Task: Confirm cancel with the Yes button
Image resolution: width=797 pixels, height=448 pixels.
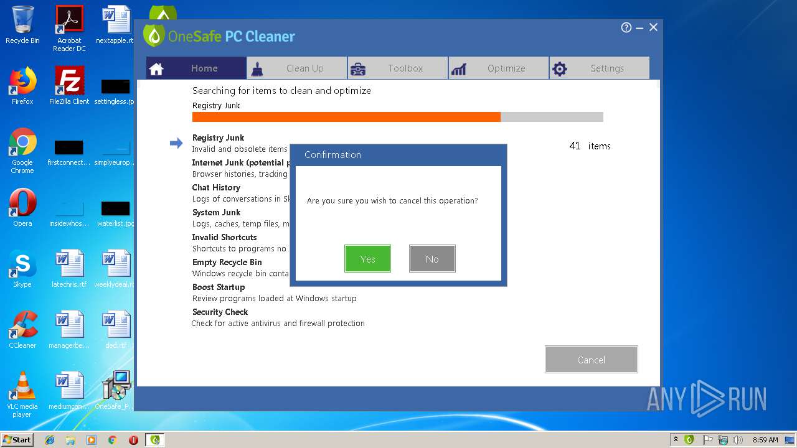Action: click(367, 259)
